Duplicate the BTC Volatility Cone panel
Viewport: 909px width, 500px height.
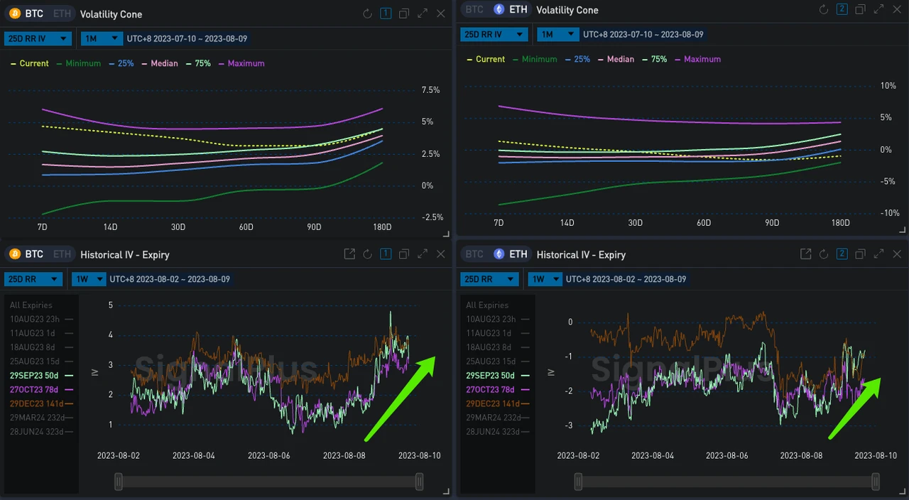coord(404,13)
